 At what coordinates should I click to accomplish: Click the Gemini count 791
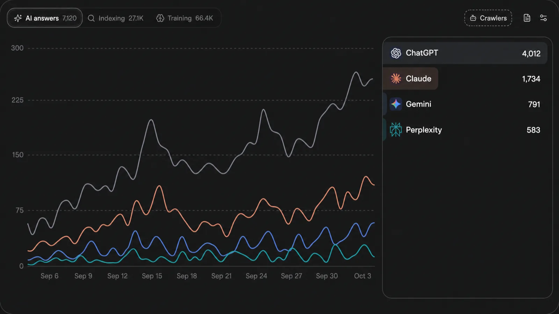[534, 105]
